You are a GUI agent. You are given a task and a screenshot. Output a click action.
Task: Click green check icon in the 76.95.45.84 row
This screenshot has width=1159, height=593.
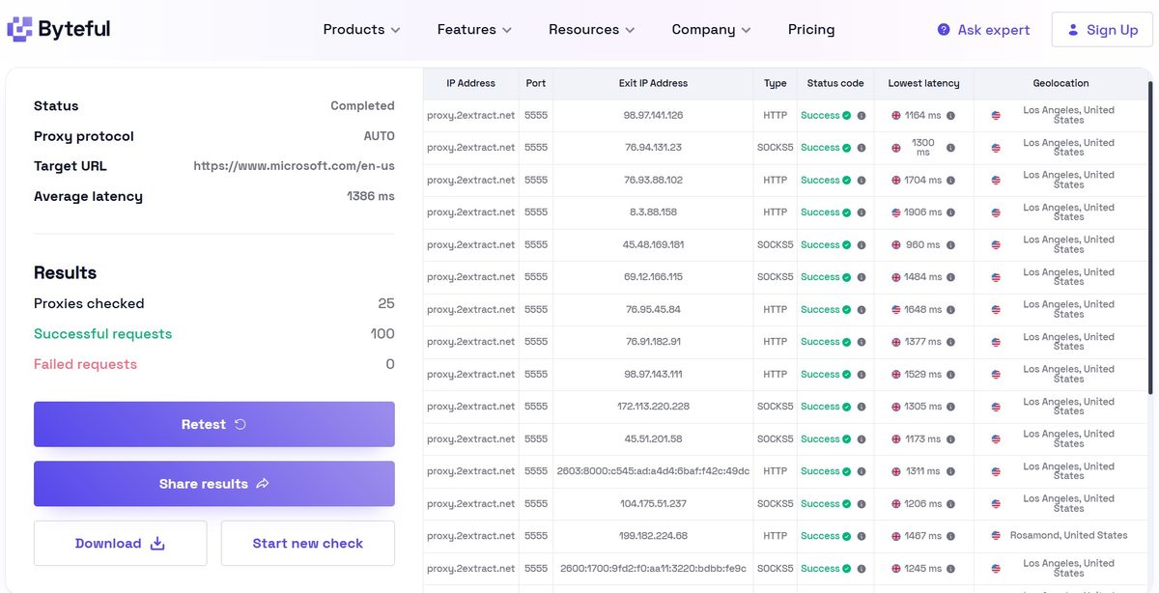pos(846,310)
